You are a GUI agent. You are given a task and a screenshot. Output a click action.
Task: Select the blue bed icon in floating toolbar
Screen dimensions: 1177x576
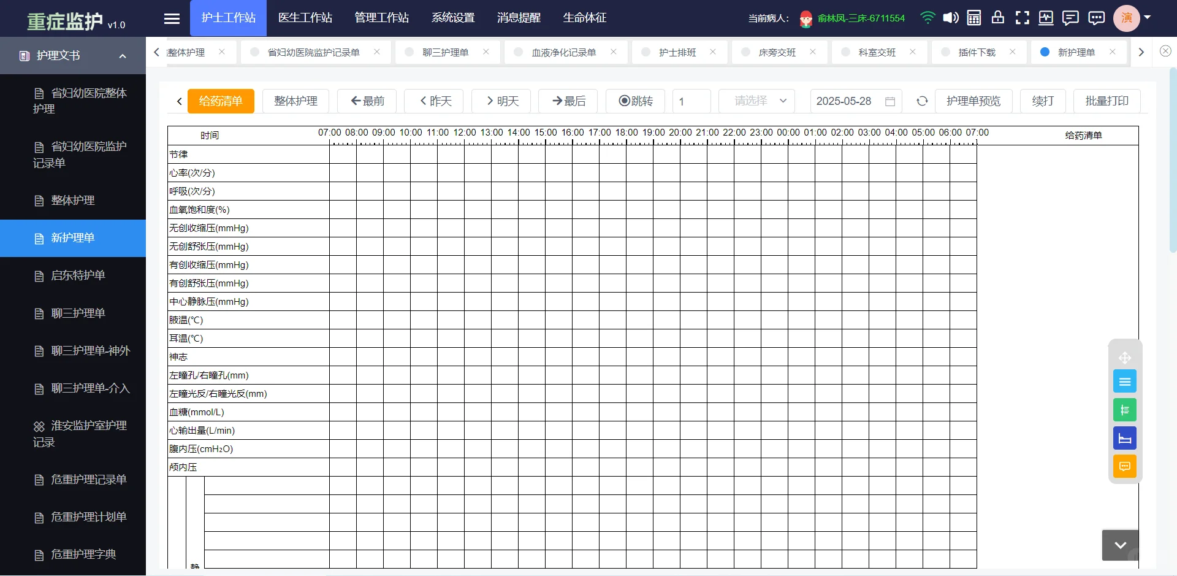1125,437
